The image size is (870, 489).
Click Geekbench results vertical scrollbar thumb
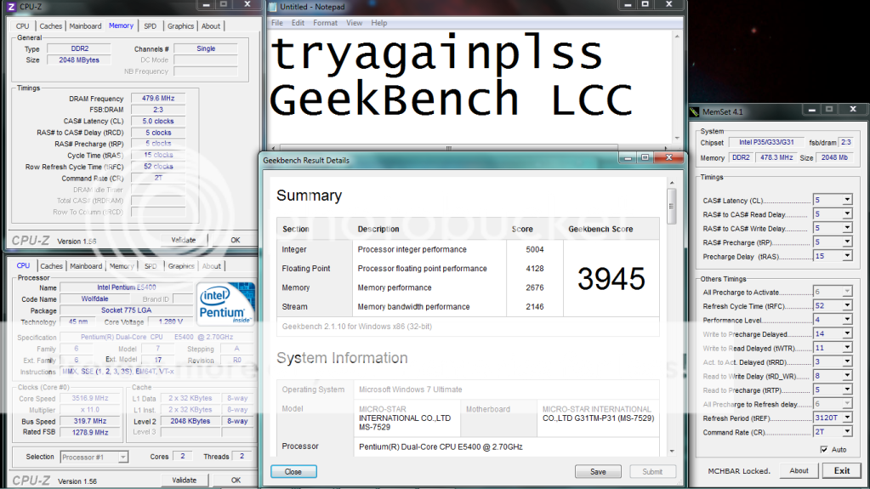pos(671,206)
